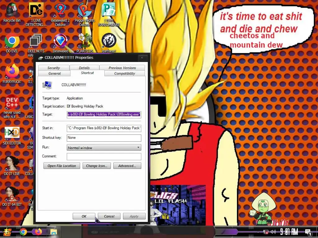Confirm the Properties dialog with OK
This screenshot has width=318, height=238.
point(84,216)
